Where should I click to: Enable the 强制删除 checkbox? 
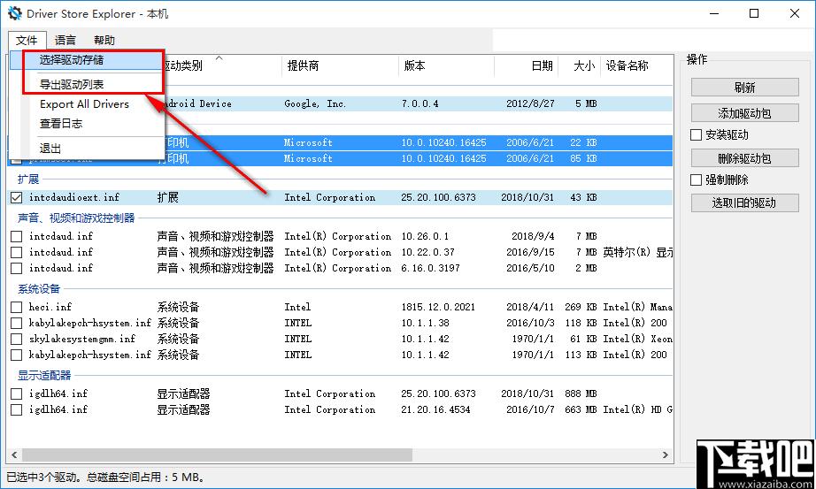pos(697,180)
